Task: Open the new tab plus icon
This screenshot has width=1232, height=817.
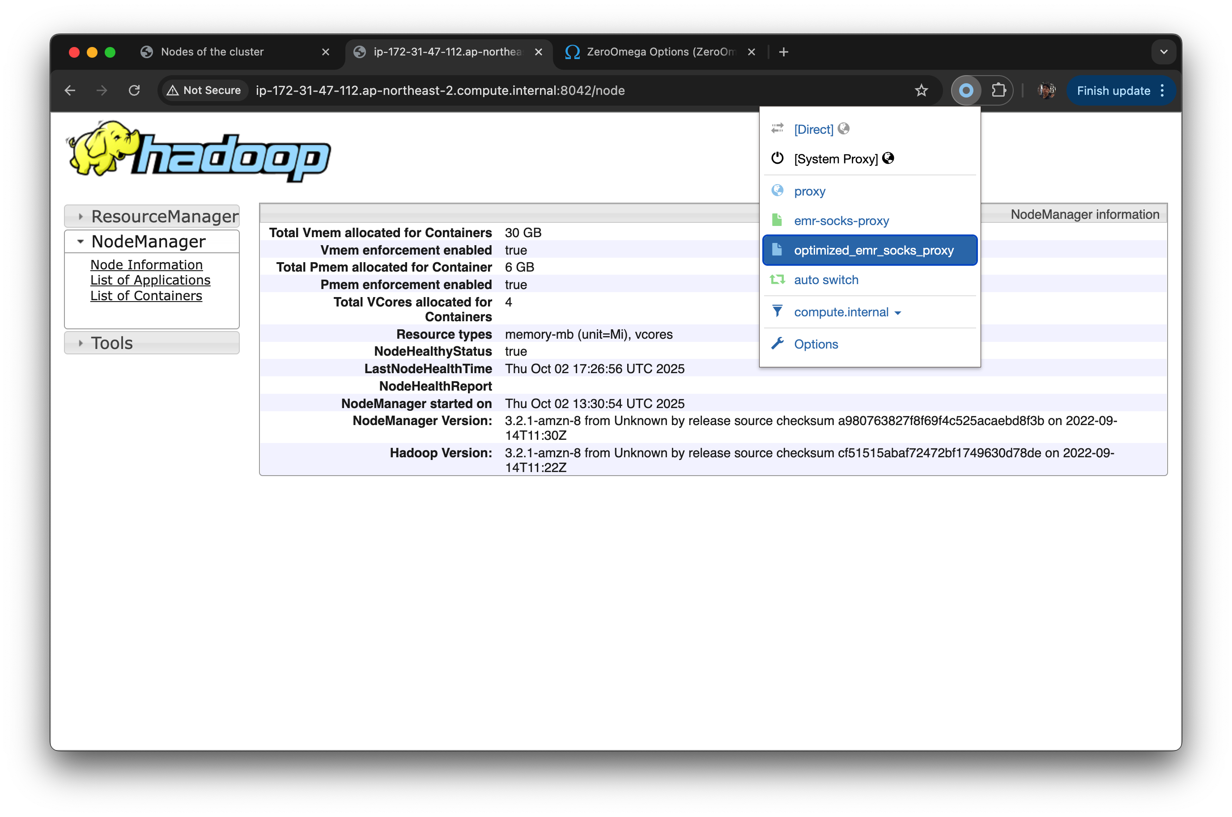Action: tap(783, 52)
